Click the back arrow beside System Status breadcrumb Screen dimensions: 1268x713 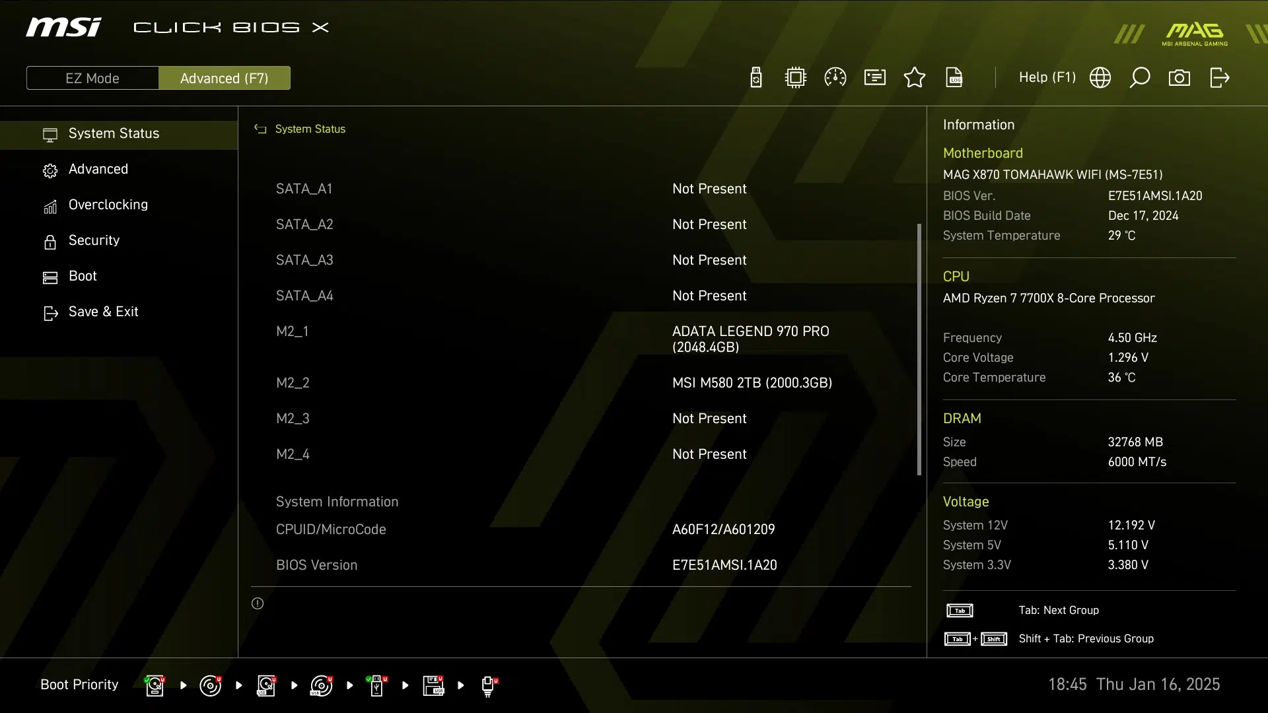[x=260, y=129]
